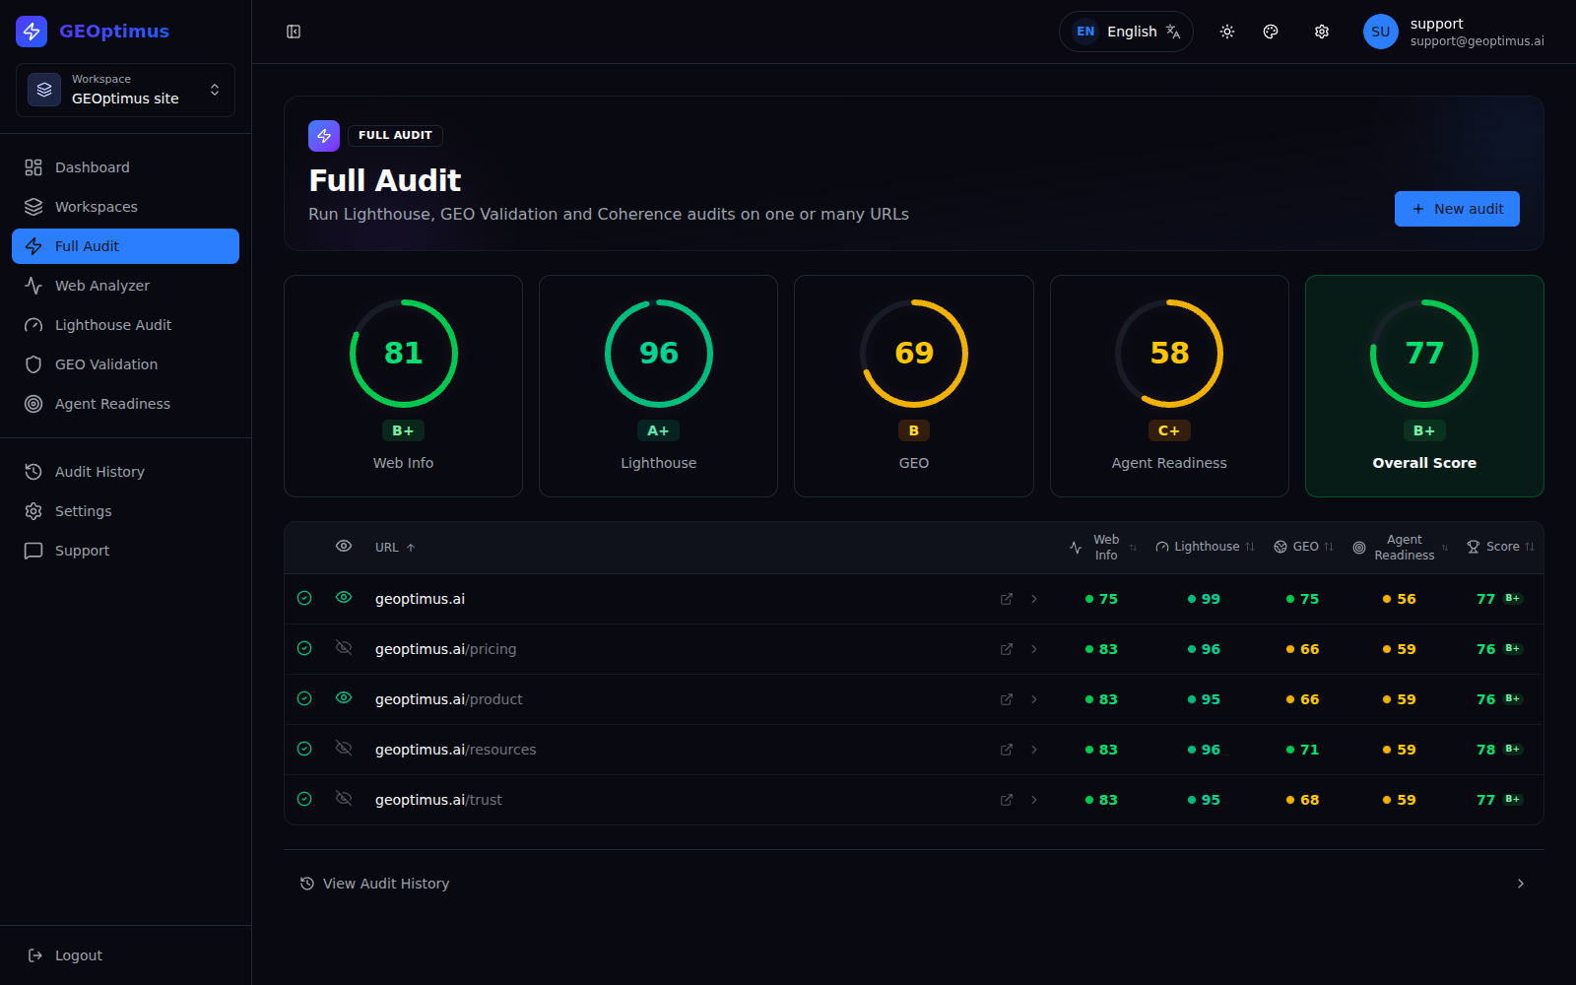Open the color palette theme picker
1576x985 pixels.
coord(1271,32)
